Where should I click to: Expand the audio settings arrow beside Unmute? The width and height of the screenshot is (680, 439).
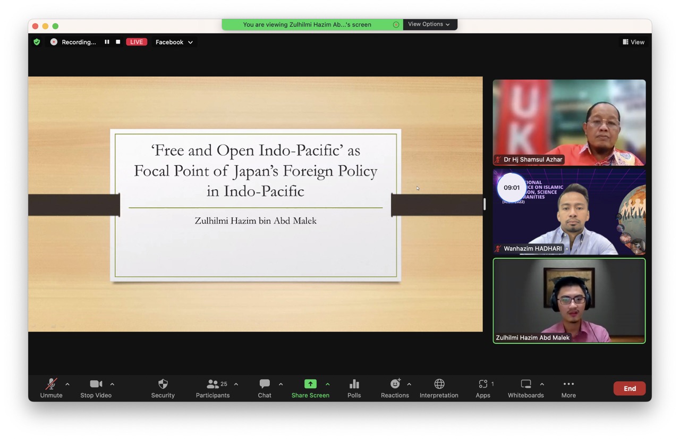(x=67, y=384)
